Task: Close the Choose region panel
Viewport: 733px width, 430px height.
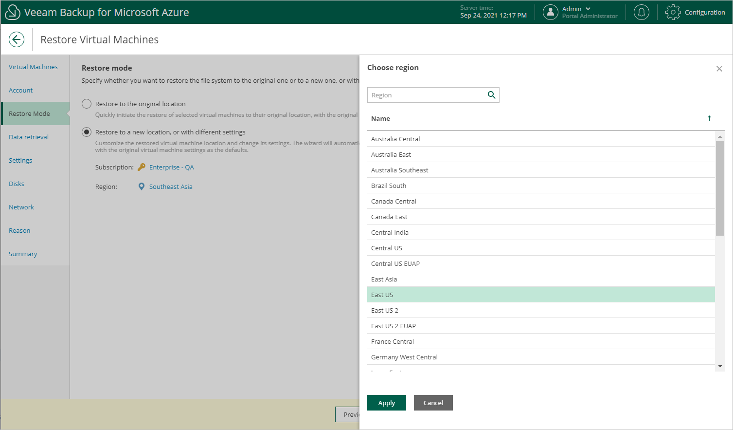Action: pos(719,69)
